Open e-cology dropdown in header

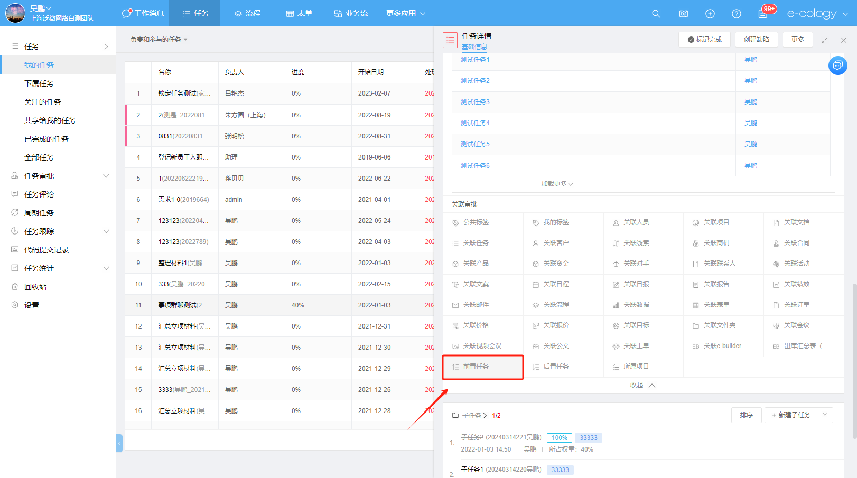click(817, 14)
